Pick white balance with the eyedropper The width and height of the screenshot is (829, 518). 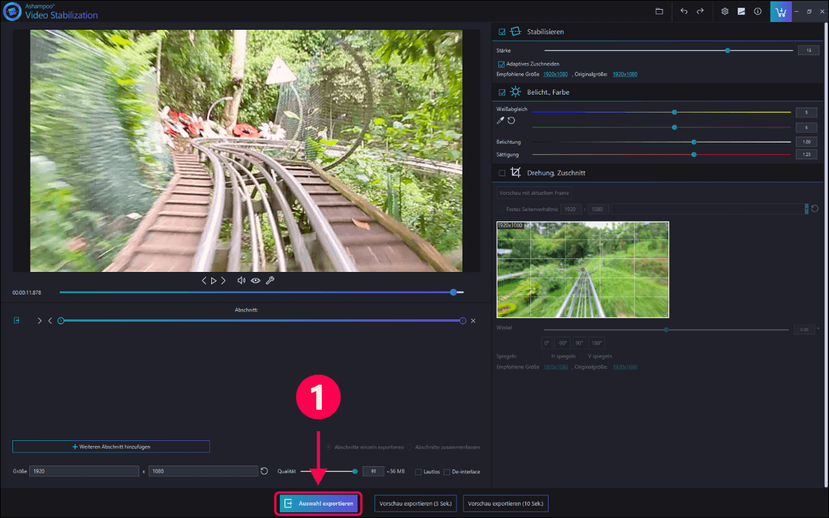[500, 120]
